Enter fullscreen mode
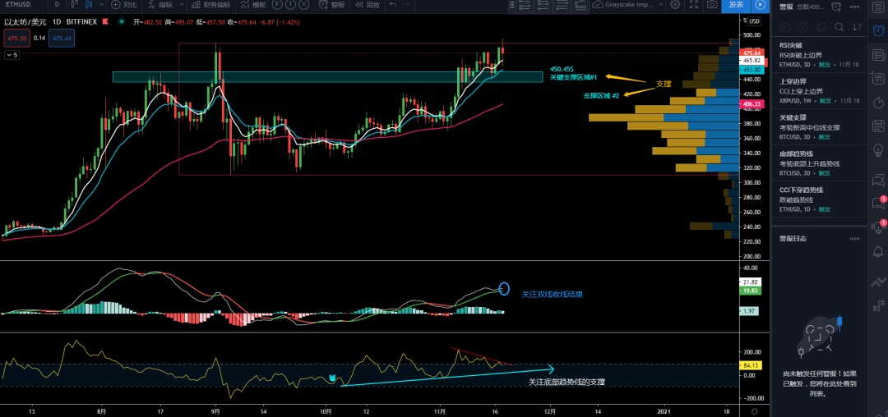 click(694, 5)
